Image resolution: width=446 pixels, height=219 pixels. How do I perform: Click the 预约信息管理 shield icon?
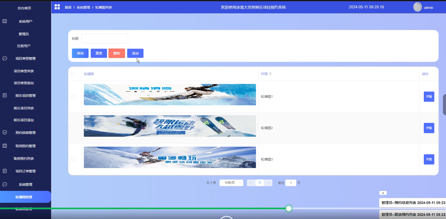[5, 133]
